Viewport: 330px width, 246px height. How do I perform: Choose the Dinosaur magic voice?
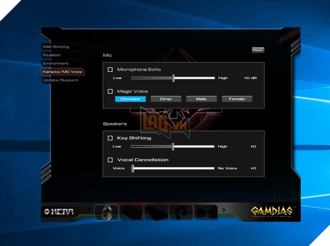coord(130,99)
